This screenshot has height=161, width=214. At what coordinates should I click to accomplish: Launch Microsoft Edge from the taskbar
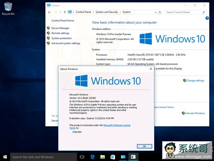[x=92, y=157]
